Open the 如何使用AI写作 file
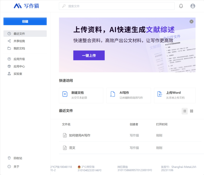Image resolution: width=204 pixels, height=175 pixels. [80, 135]
